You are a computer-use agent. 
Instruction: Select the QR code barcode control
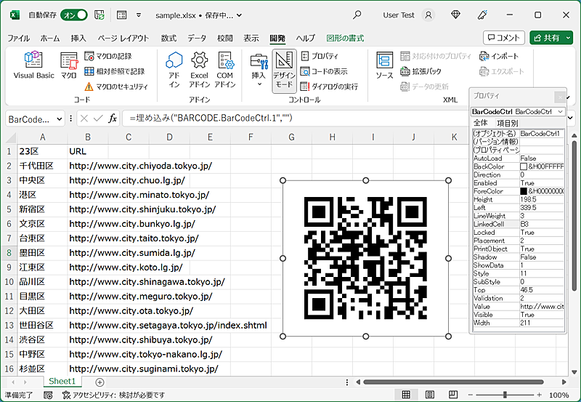click(365, 258)
